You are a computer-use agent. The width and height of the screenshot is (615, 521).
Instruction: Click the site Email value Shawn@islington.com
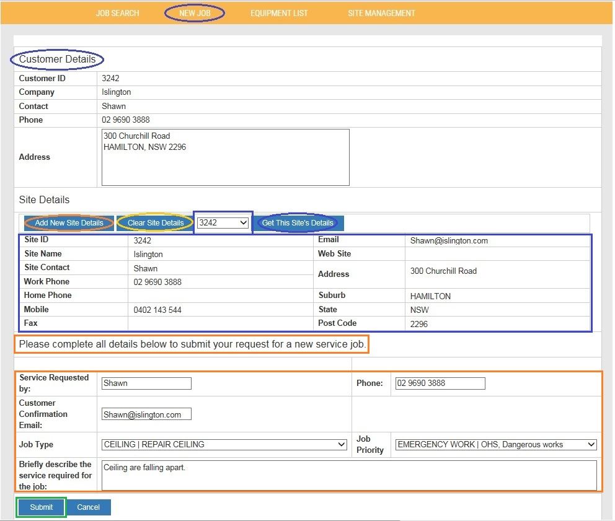(x=449, y=241)
